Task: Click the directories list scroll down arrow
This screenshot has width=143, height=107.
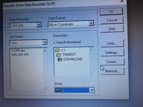Action: pos(92,73)
